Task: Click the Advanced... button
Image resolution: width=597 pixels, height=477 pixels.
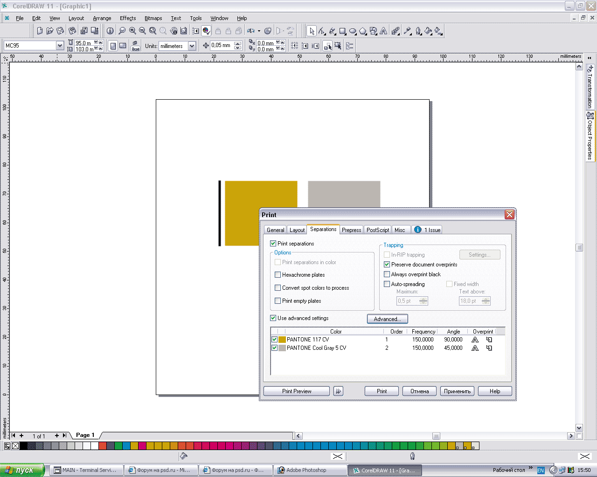Action: coord(388,319)
